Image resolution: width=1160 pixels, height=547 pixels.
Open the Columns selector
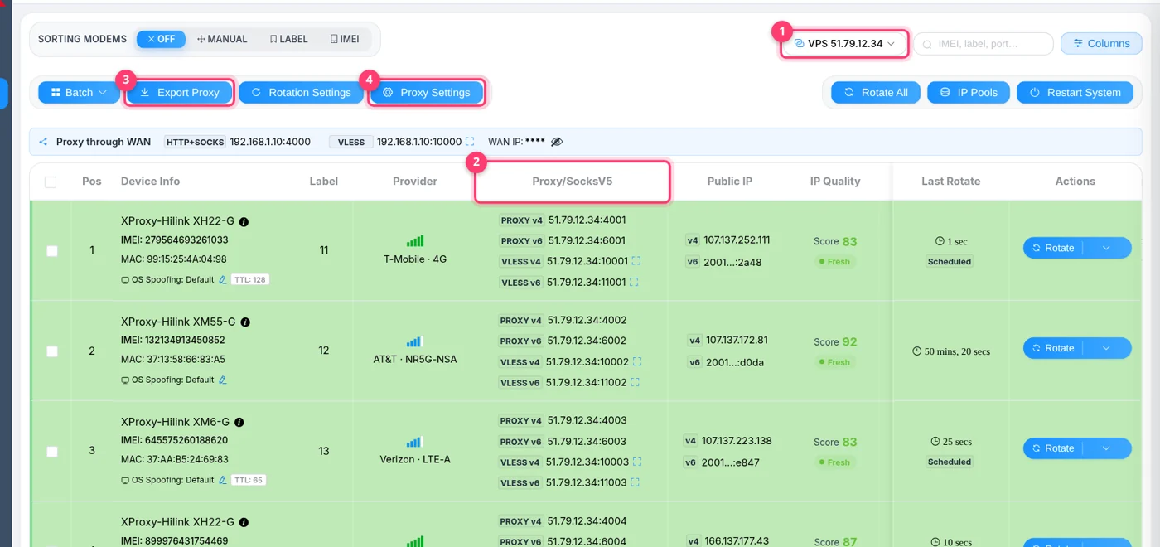(1101, 43)
